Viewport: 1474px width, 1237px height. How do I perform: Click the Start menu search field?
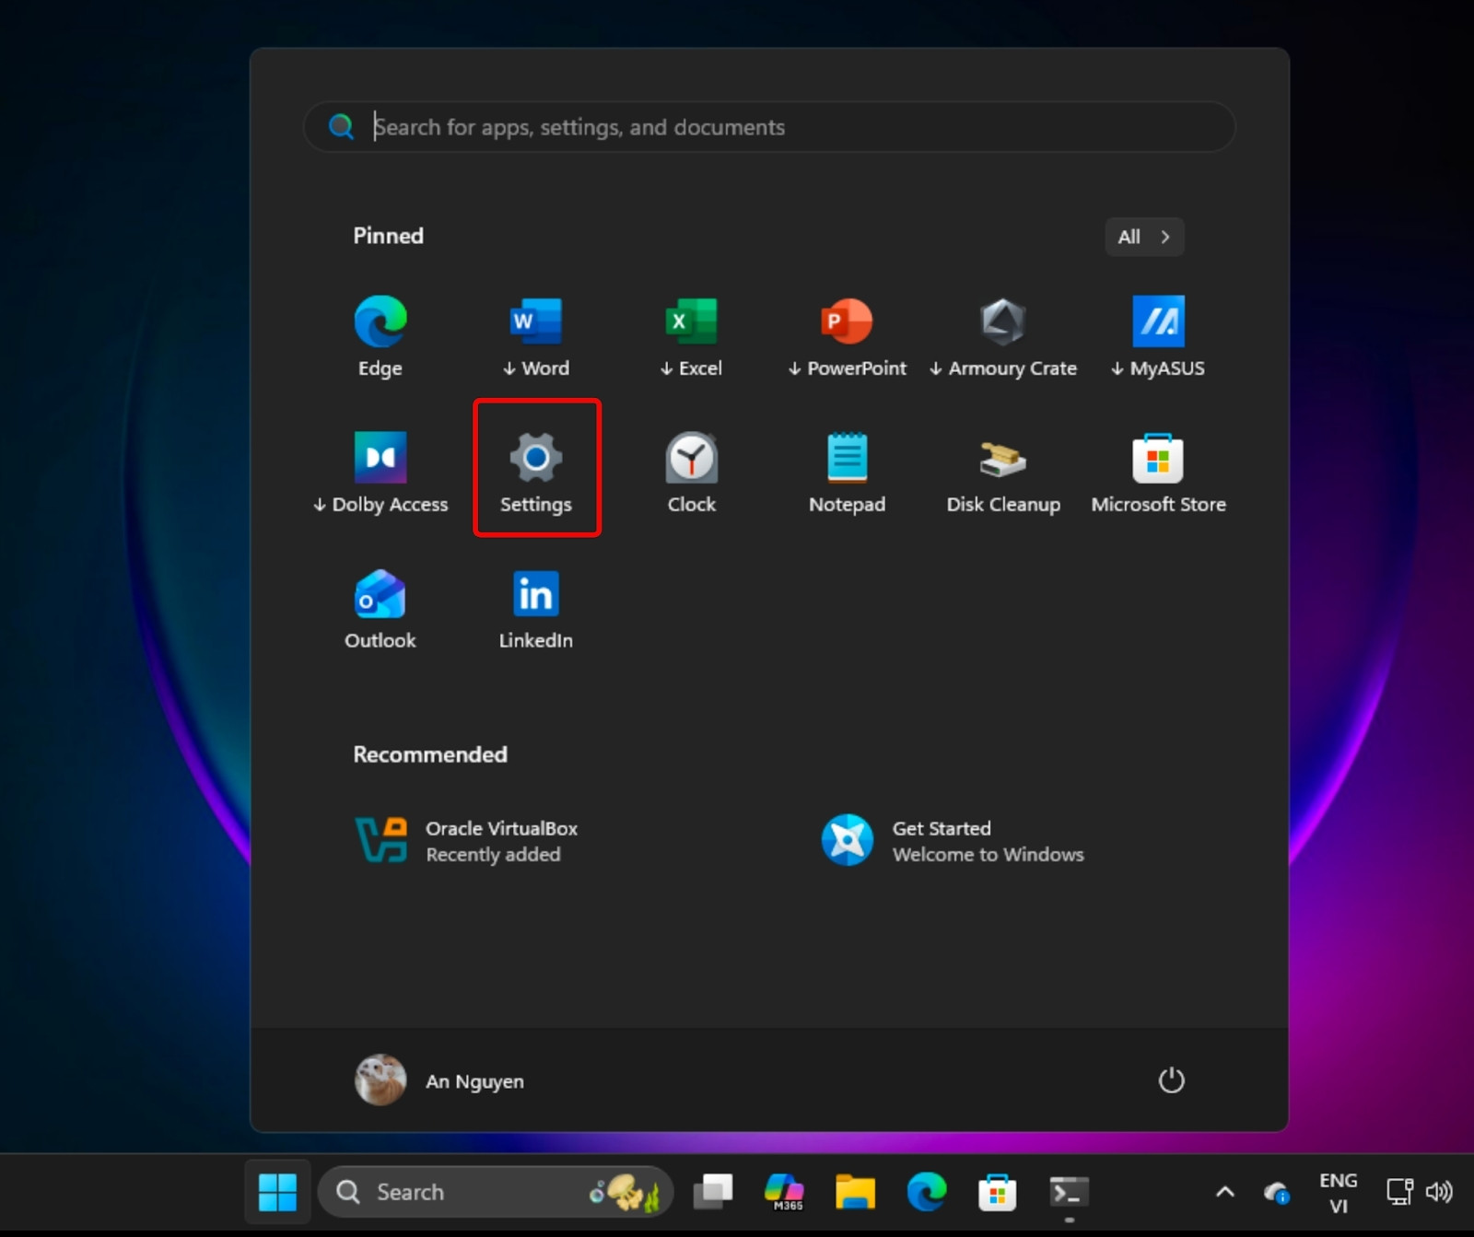[769, 127]
